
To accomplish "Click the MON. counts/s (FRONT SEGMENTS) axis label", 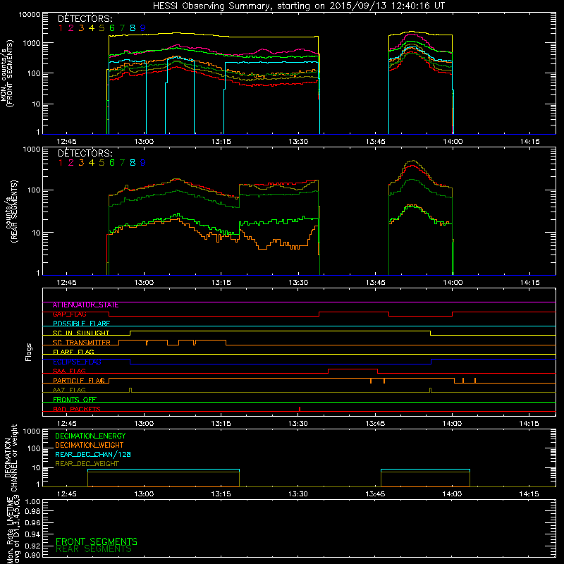I will (x=6, y=74).
